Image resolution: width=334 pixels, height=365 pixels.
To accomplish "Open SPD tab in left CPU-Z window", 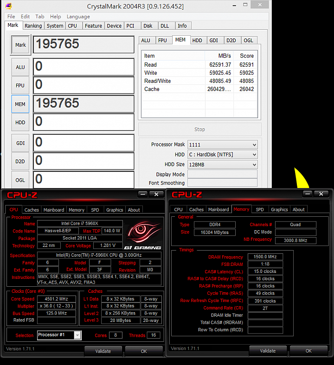I will click(95, 210).
